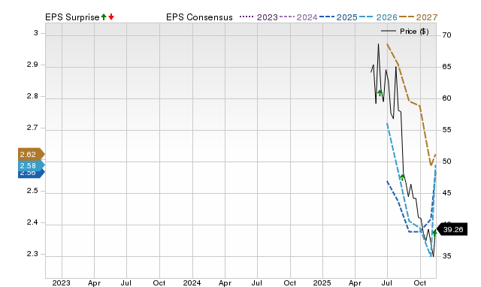Click the light blue 2.58 value tag

(32, 165)
